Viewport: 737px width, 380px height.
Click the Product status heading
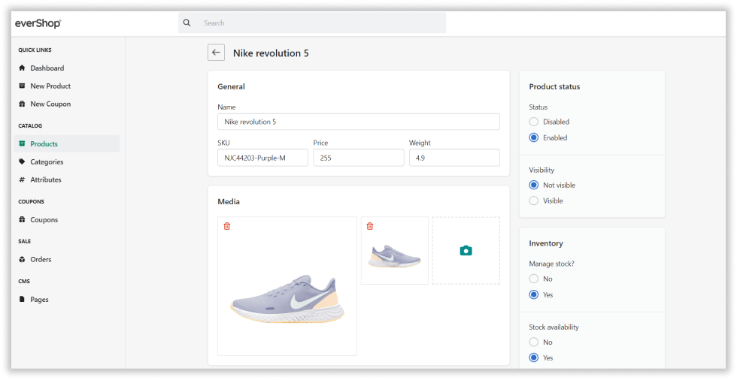[555, 86]
